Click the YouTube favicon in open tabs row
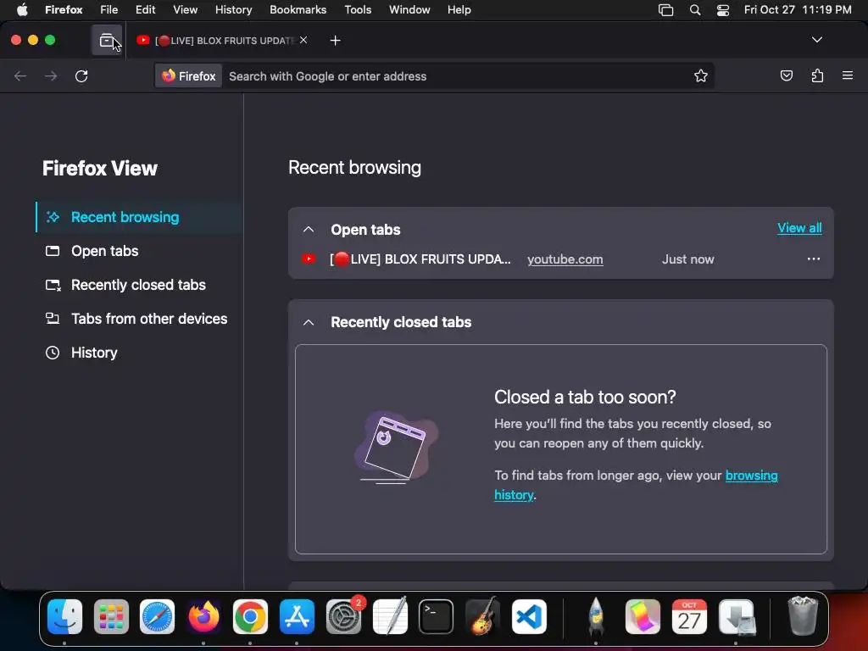The image size is (868, 651). (x=309, y=259)
